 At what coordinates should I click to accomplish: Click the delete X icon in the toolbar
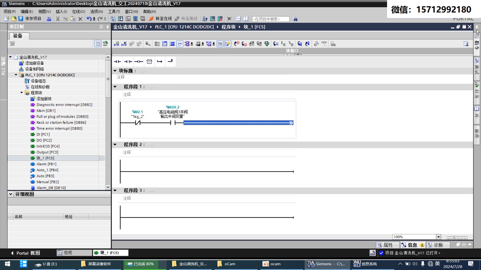click(80, 19)
